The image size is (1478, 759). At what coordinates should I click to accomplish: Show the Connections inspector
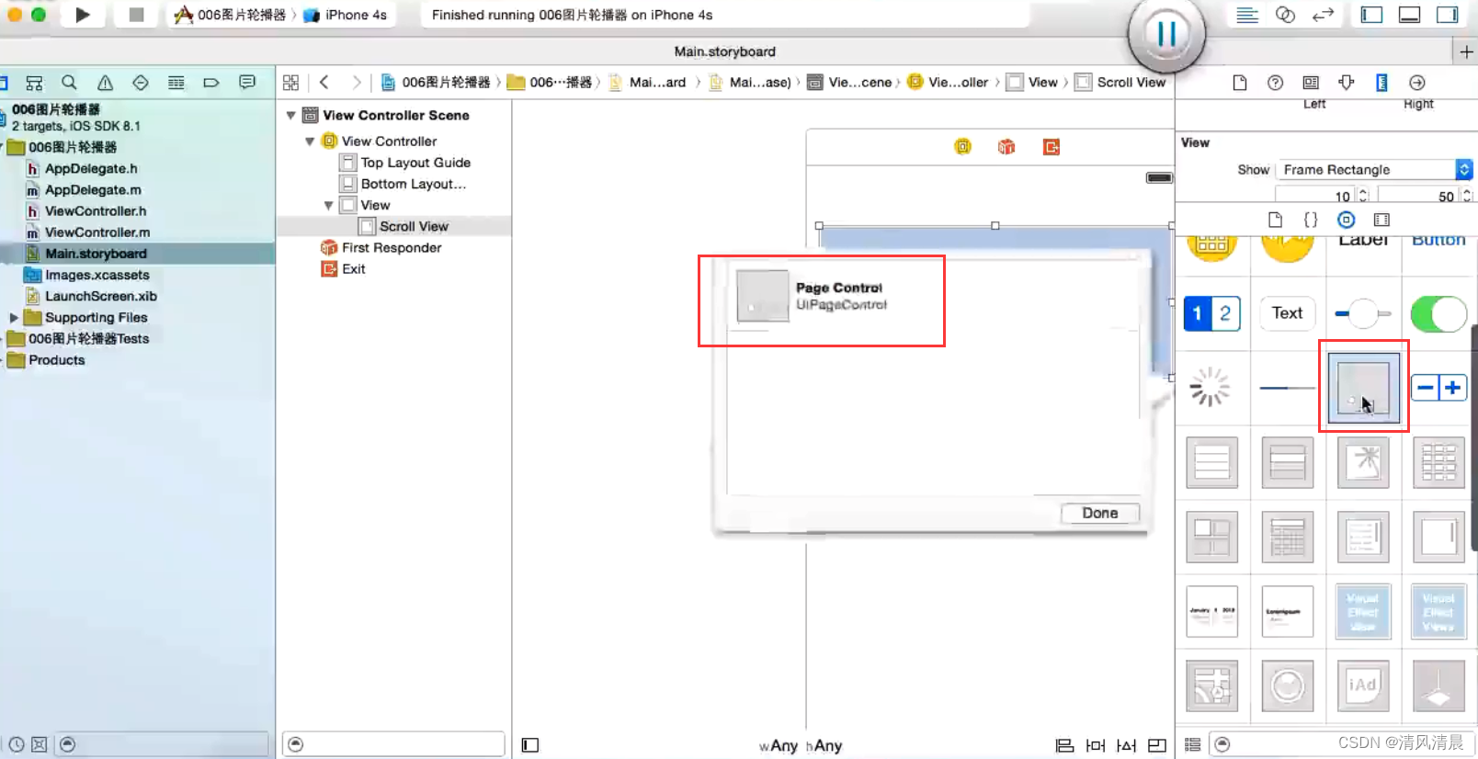pyautogui.click(x=1417, y=83)
